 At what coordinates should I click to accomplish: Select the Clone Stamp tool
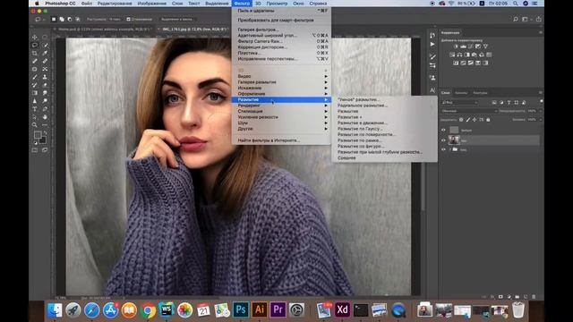point(45,77)
